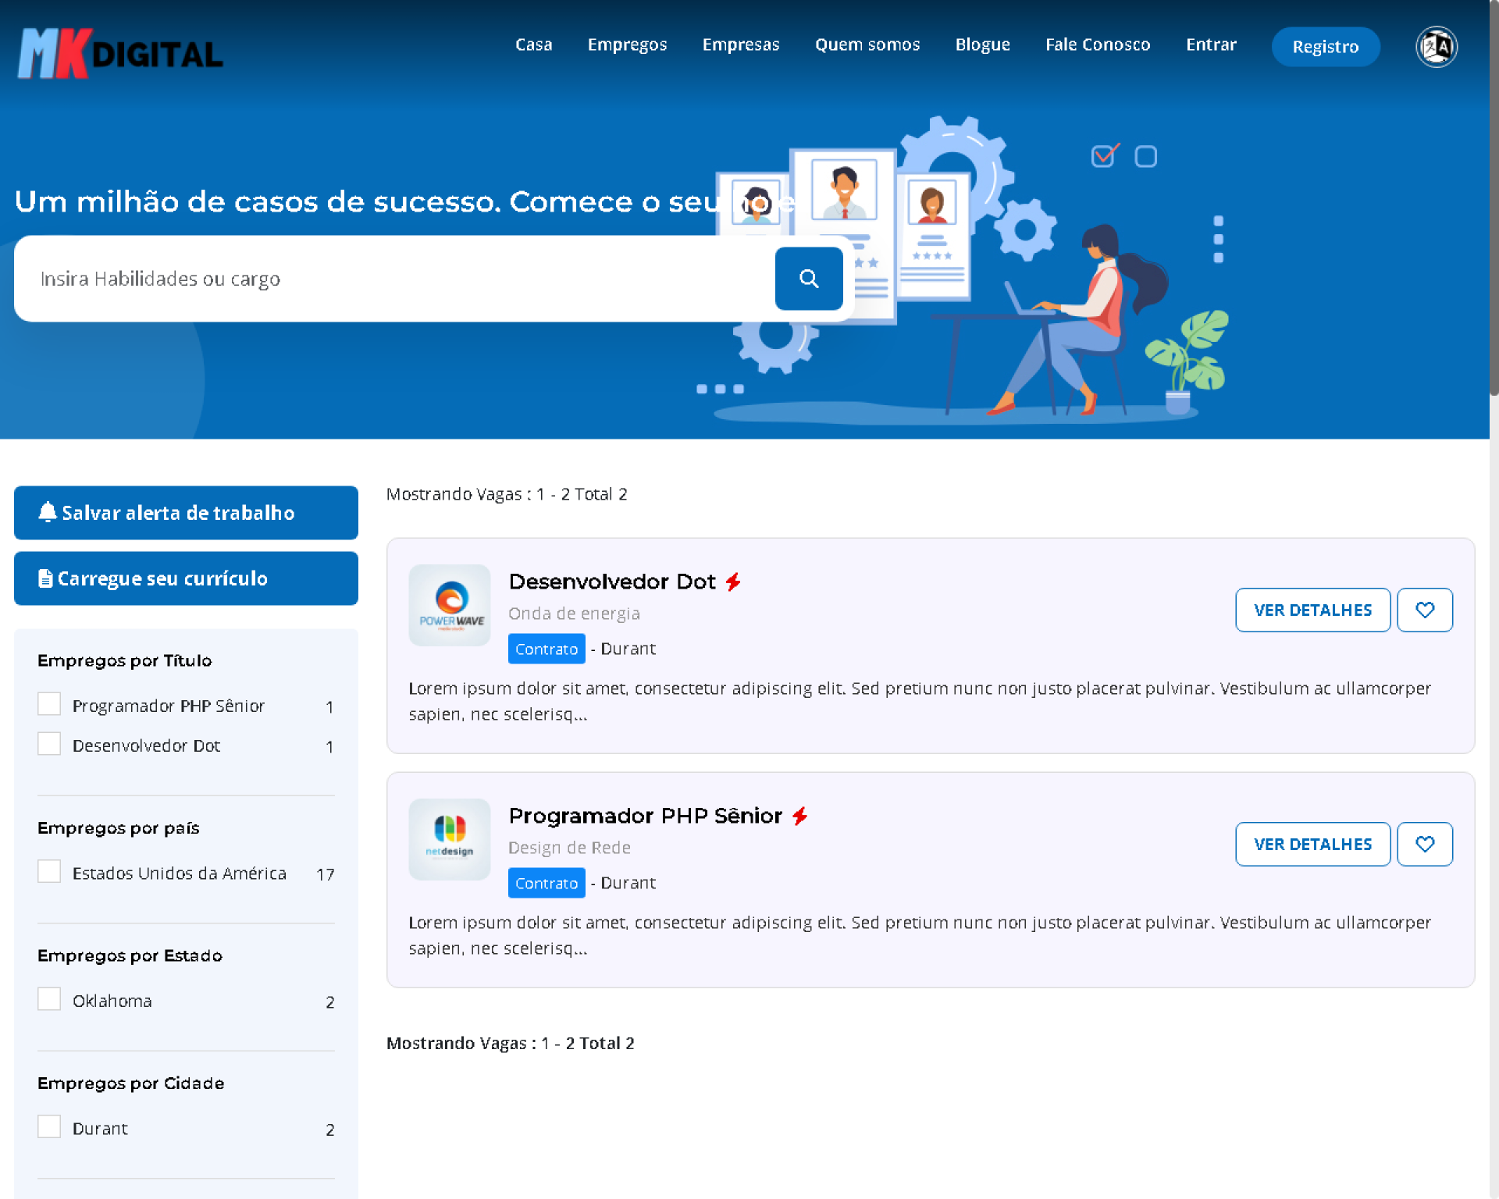Tick the Oklahoma state checkbox

[49, 999]
